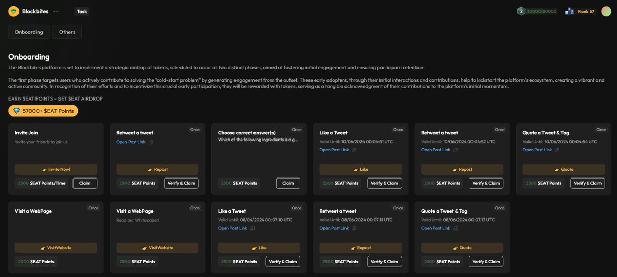The width and height of the screenshot is (617, 277).
Task: Click the Onboarding section heading
Action: point(29,56)
